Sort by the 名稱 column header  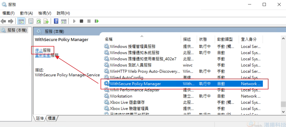click(143, 39)
